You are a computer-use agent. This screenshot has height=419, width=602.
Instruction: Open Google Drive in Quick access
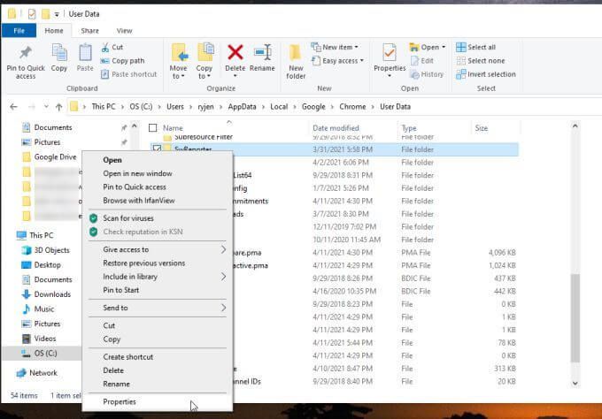pyautogui.click(x=50, y=156)
